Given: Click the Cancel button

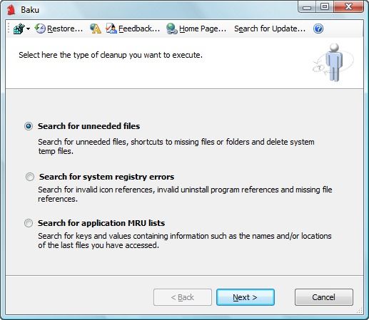Looking at the screenshot, I should 324,297.
